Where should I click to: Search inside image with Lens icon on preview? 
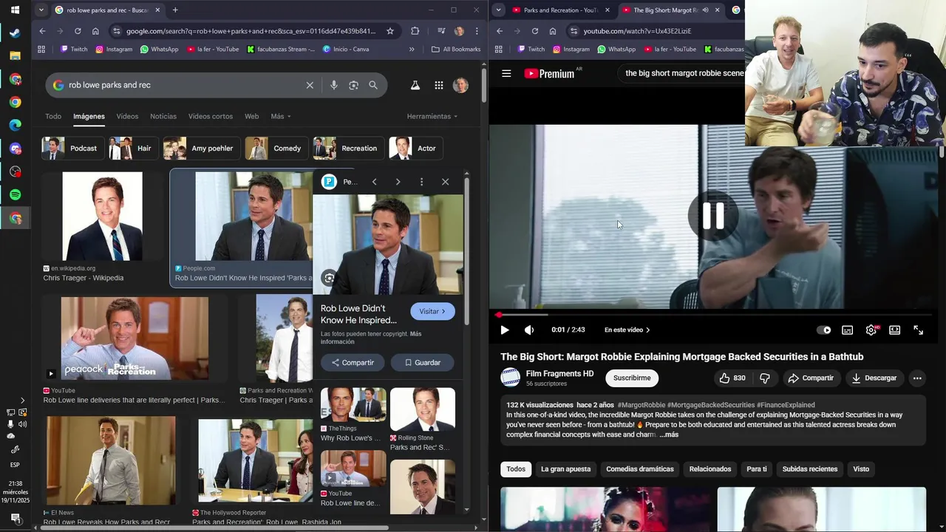329,278
